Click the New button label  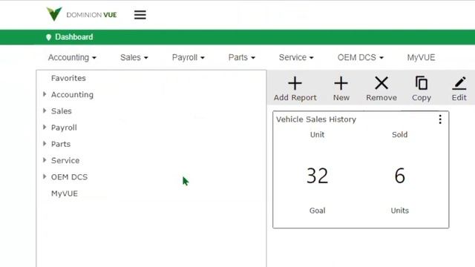(x=341, y=98)
